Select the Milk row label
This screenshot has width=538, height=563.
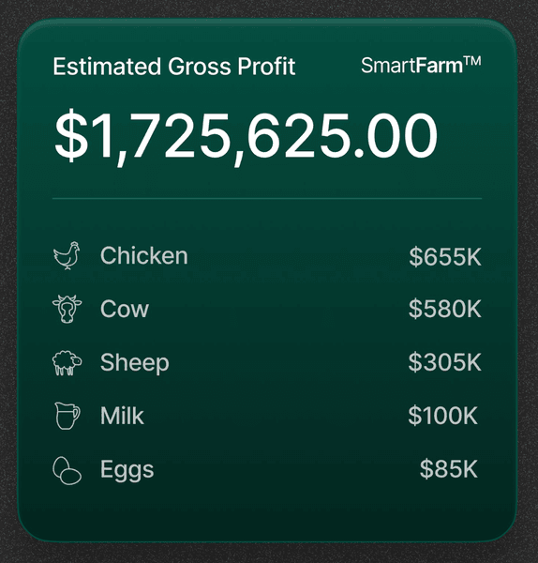click(x=122, y=416)
